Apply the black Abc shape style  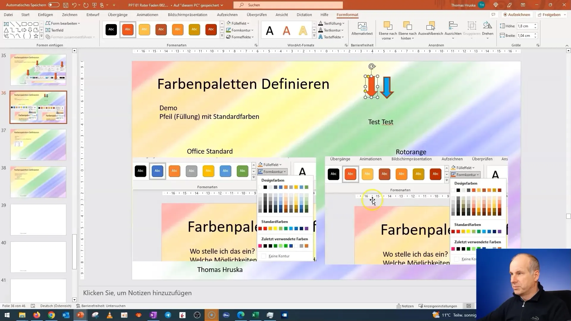coord(111,29)
